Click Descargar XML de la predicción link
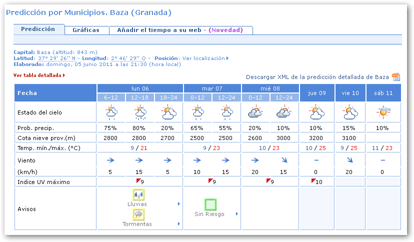 pyautogui.click(x=317, y=77)
